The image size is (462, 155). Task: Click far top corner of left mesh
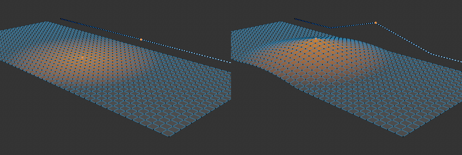pos(47,21)
